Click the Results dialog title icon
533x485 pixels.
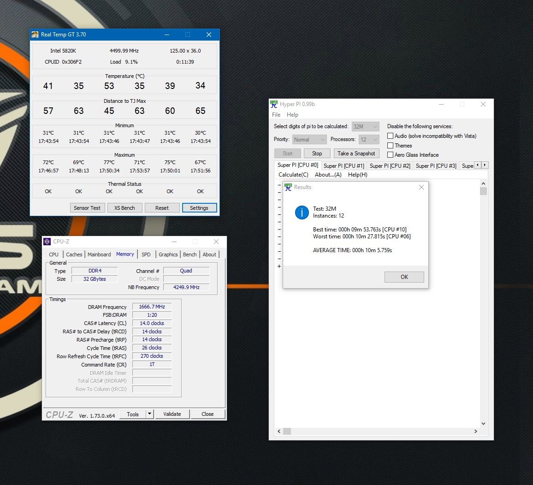tap(288, 187)
